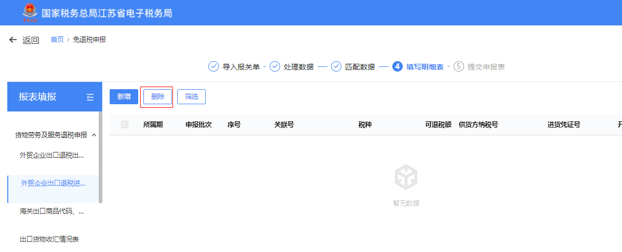The height and width of the screenshot is (252, 622).
Task: Go to 首页 breadcrumb link
Action: point(57,39)
